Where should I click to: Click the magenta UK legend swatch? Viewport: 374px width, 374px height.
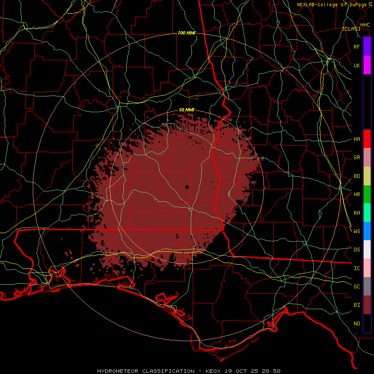tap(367, 65)
